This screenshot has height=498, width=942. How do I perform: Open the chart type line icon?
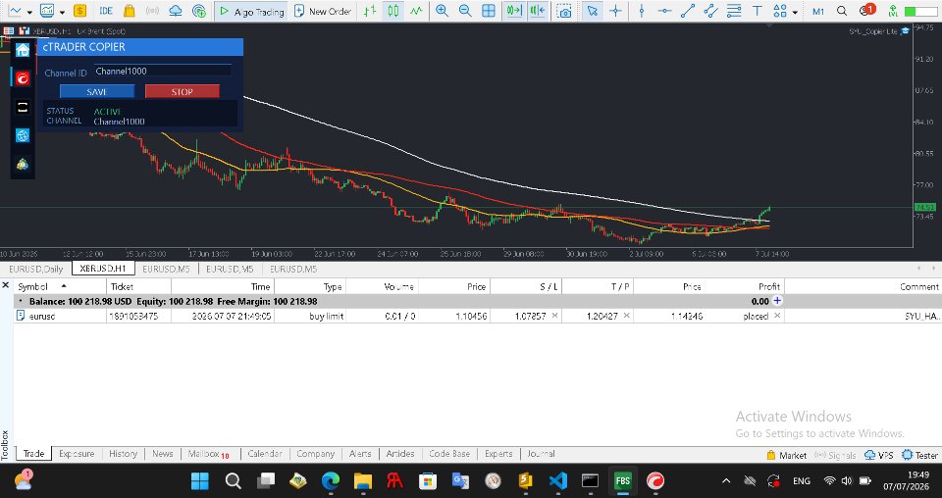(x=15, y=11)
